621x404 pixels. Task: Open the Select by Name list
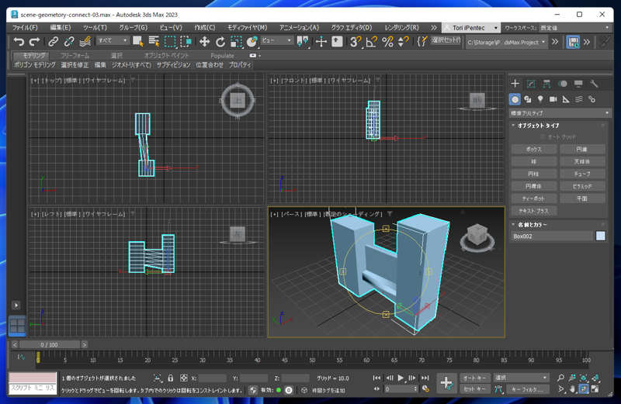coord(154,42)
